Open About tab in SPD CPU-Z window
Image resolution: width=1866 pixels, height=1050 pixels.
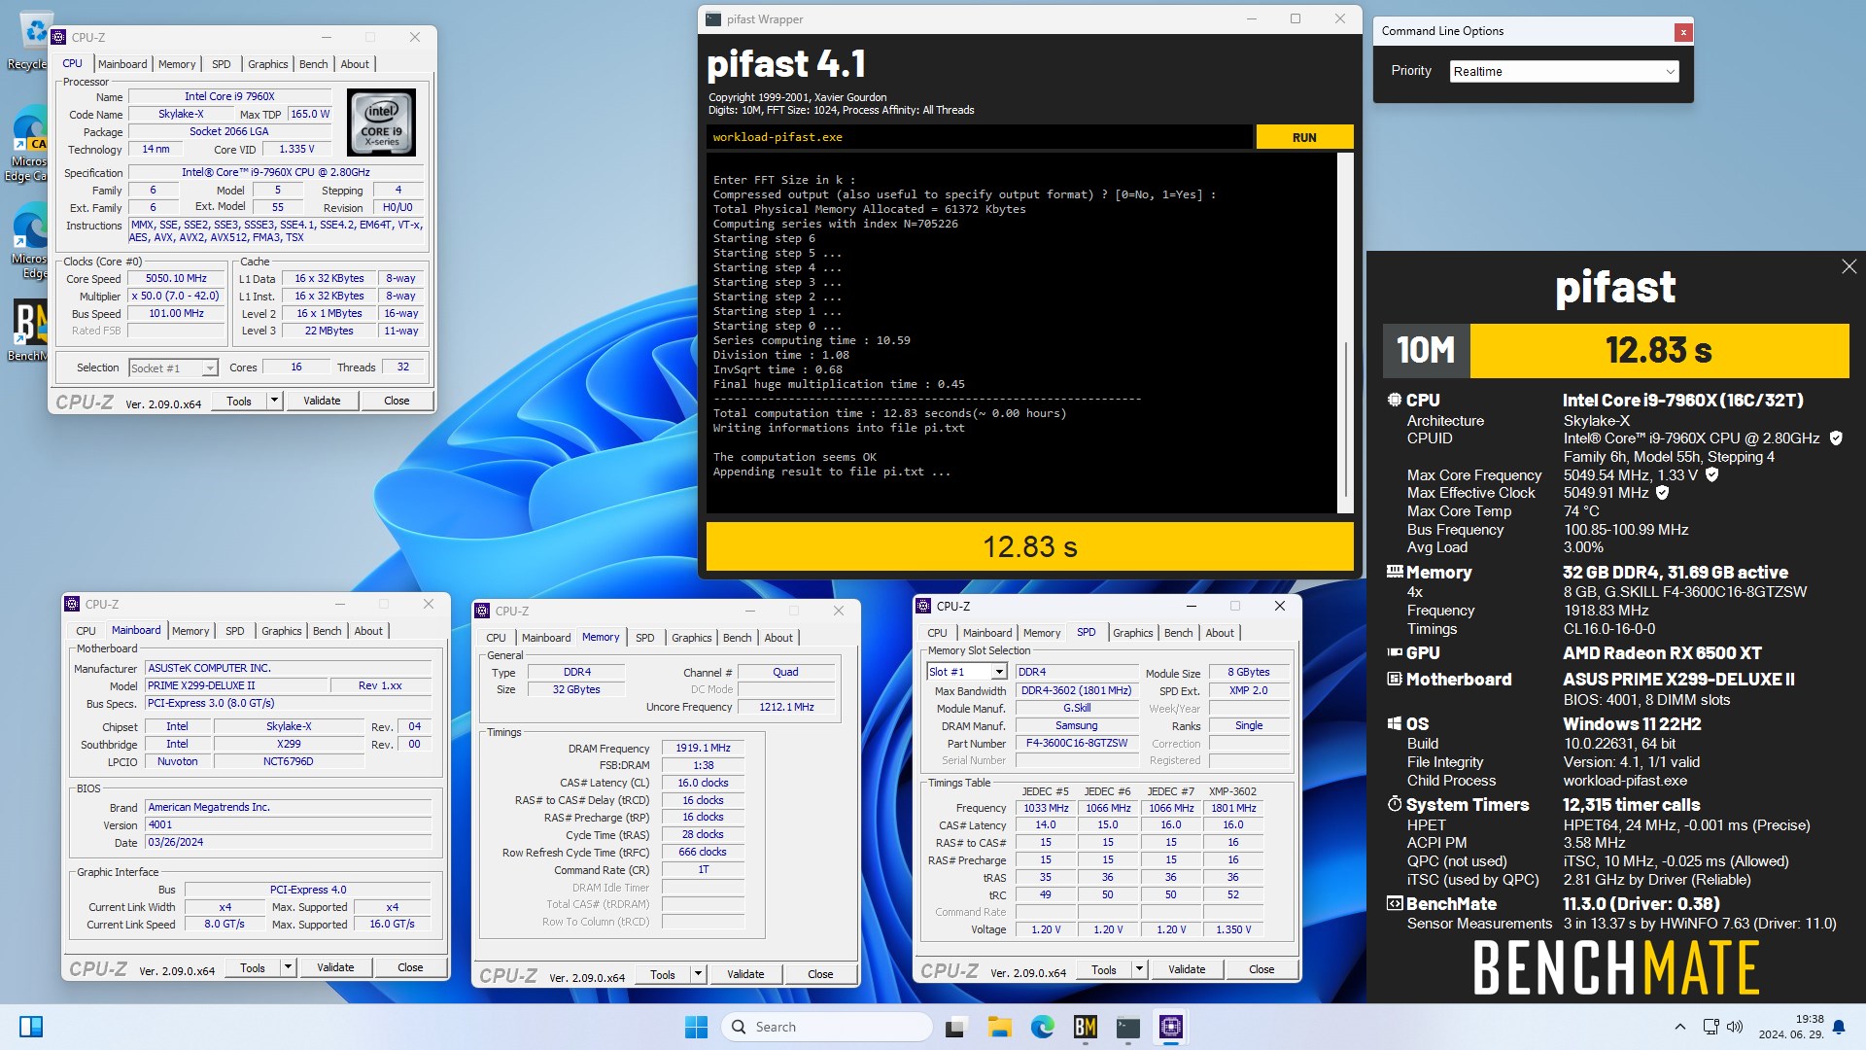pyautogui.click(x=1220, y=633)
